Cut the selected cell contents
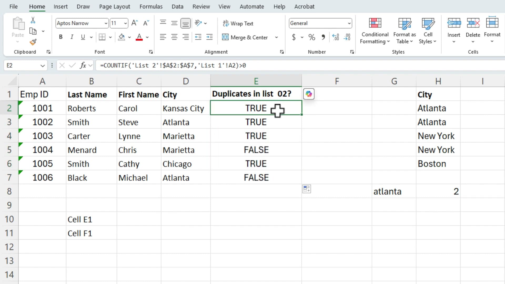Image resolution: width=505 pixels, height=284 pixels. click(x=33, y=20)
